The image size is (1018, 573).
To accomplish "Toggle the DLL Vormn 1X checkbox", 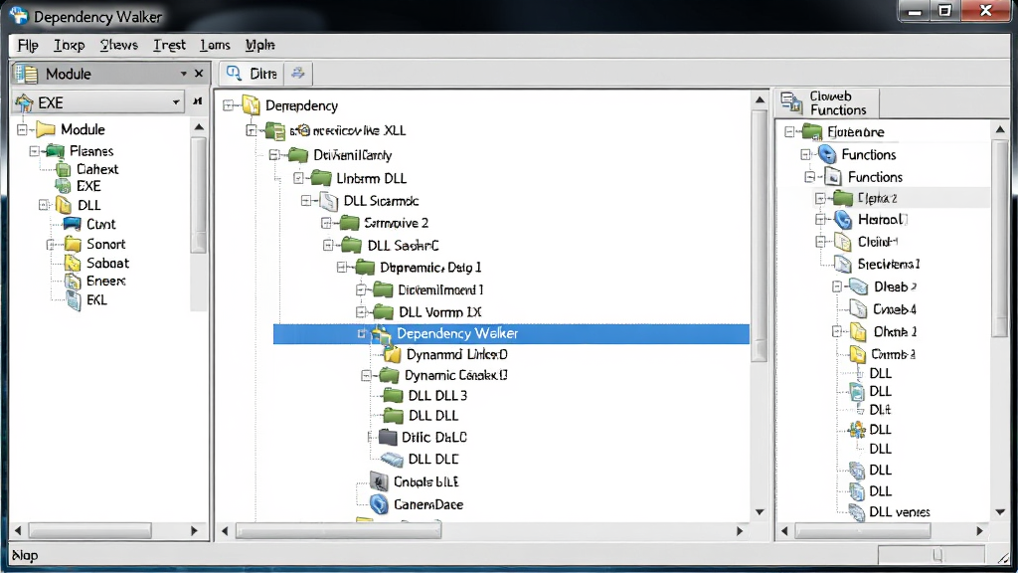I will pos(361,312).
